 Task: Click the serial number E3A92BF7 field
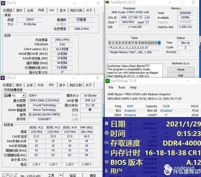pos(44,119)
